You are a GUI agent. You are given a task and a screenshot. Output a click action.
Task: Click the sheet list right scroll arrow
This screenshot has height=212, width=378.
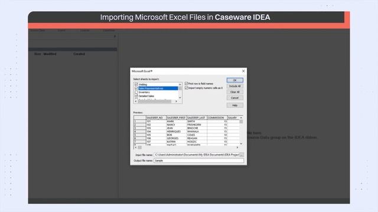(x=176, y=101)
